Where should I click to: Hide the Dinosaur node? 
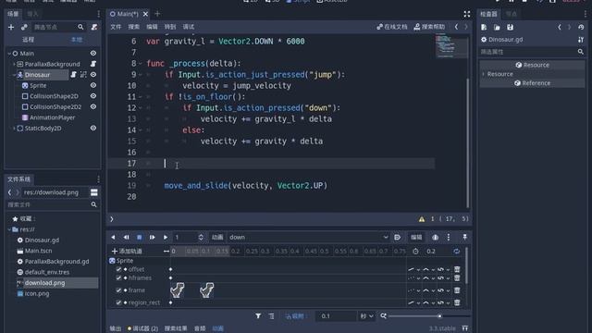point(93,75)
